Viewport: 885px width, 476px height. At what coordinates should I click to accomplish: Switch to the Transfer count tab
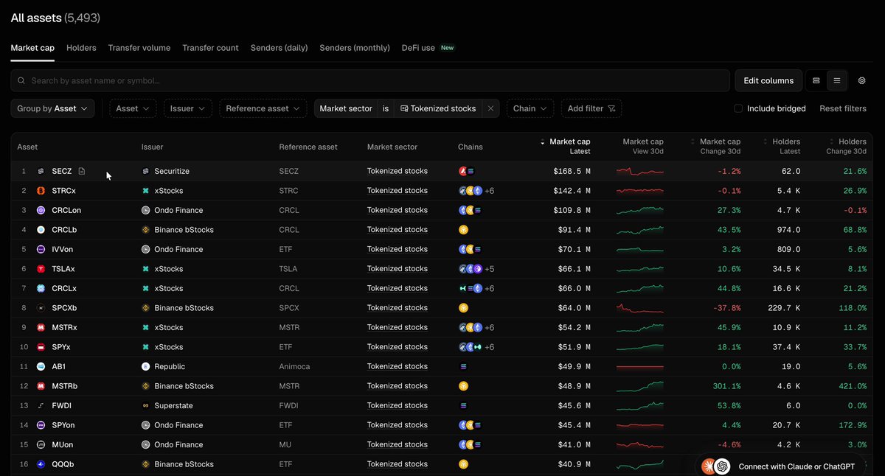point(210,48)
